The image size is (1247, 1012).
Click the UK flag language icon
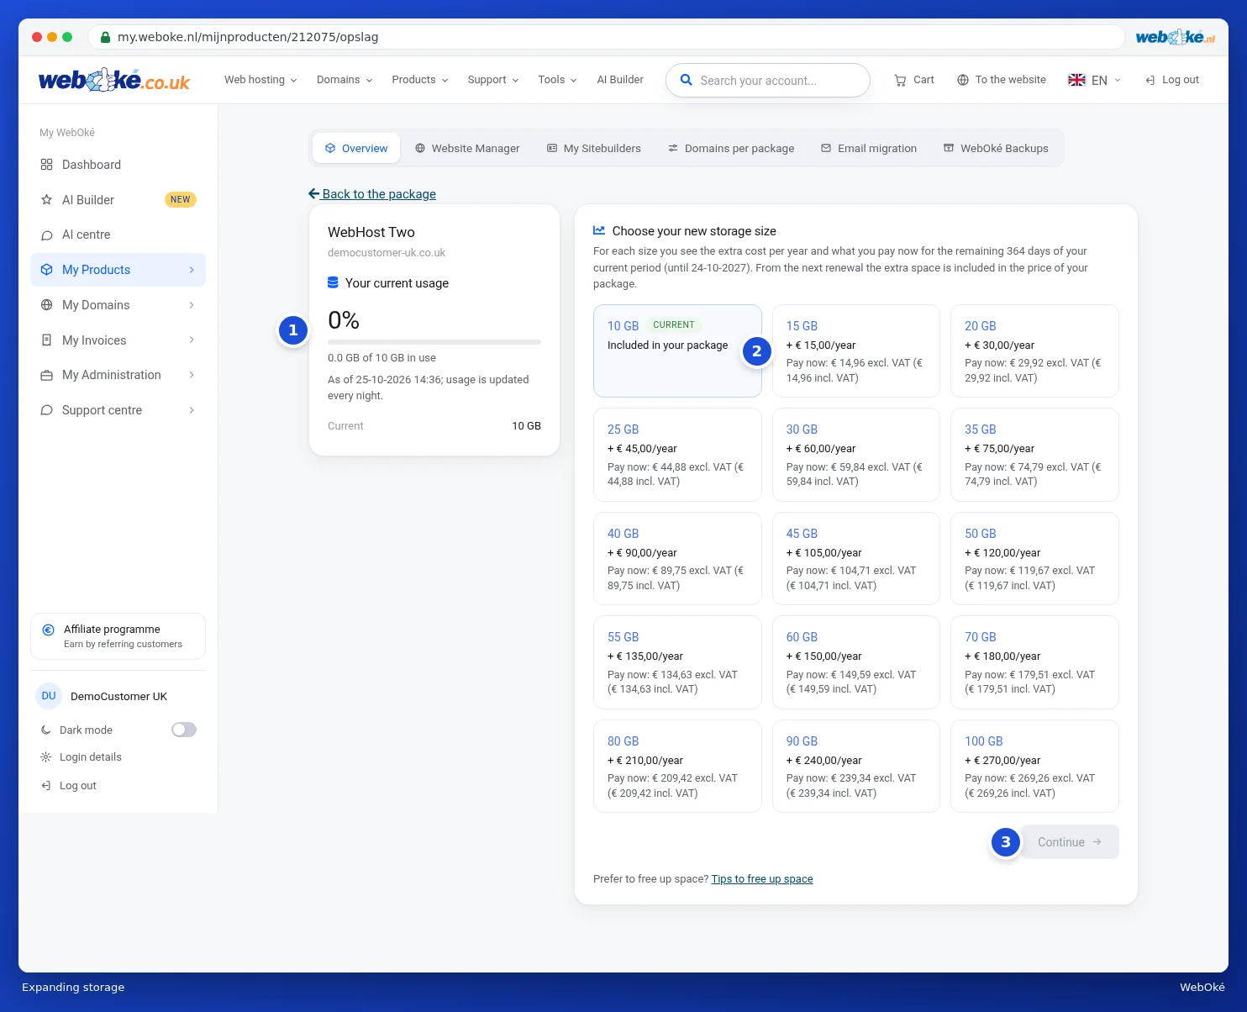(1076, 80)
